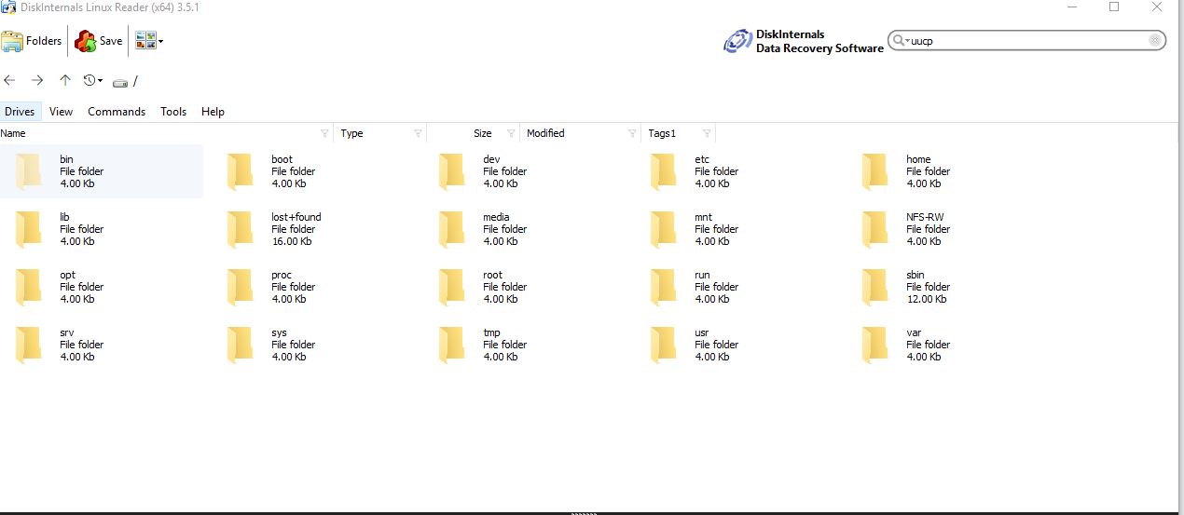The width and height of the screenshot is (1184, 515).
Task: Open the Modified column filter funnel
Action: click(632, 133)
